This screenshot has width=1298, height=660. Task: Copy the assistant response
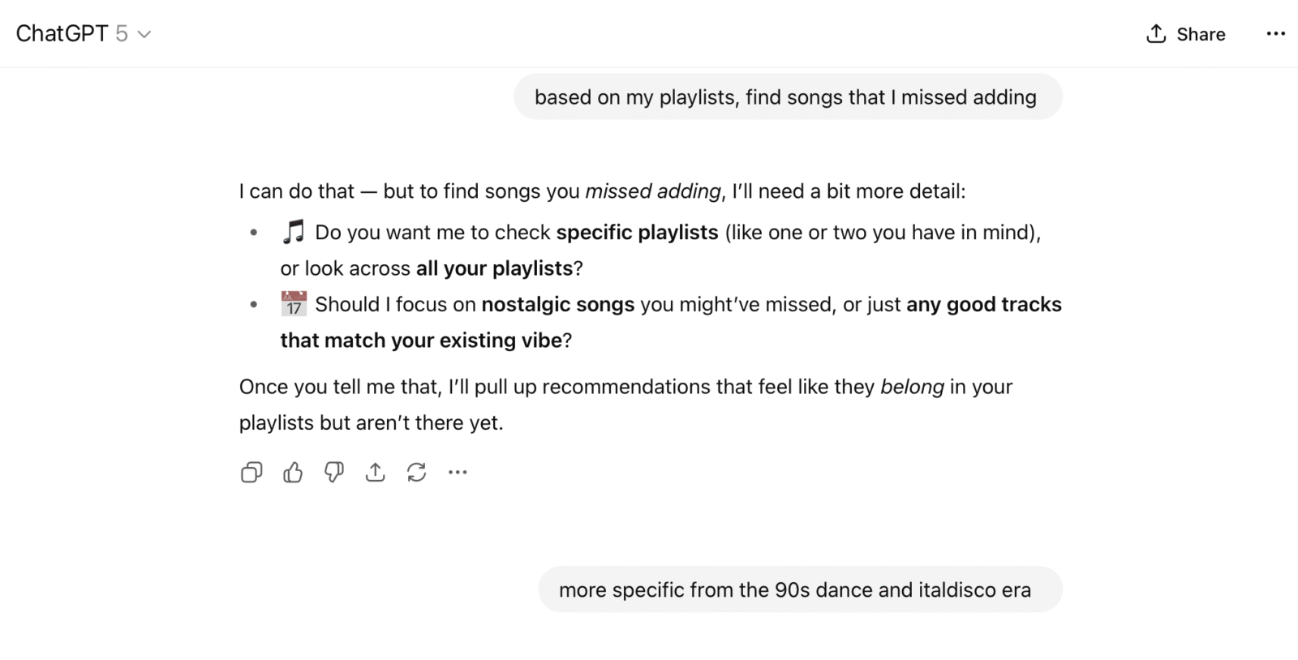point(251,472)
